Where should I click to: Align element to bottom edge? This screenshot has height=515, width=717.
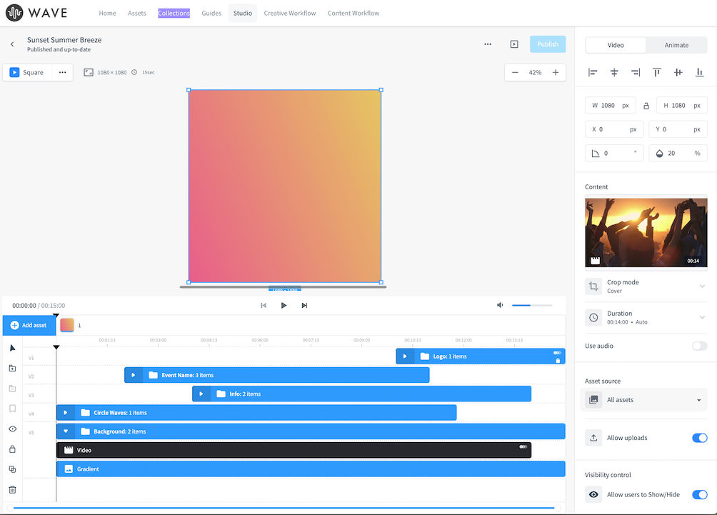[699, 72]
